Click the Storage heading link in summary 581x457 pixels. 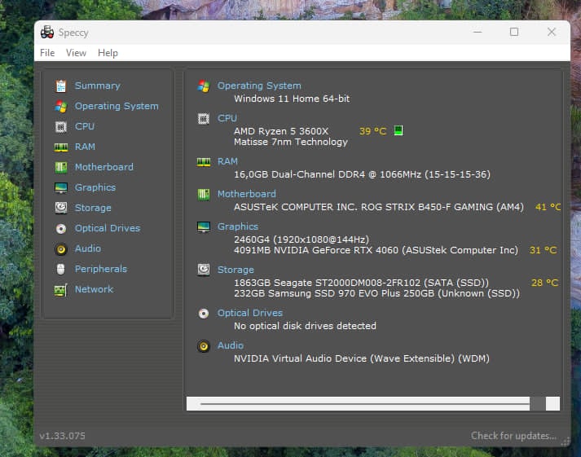(x=235, y=270)
